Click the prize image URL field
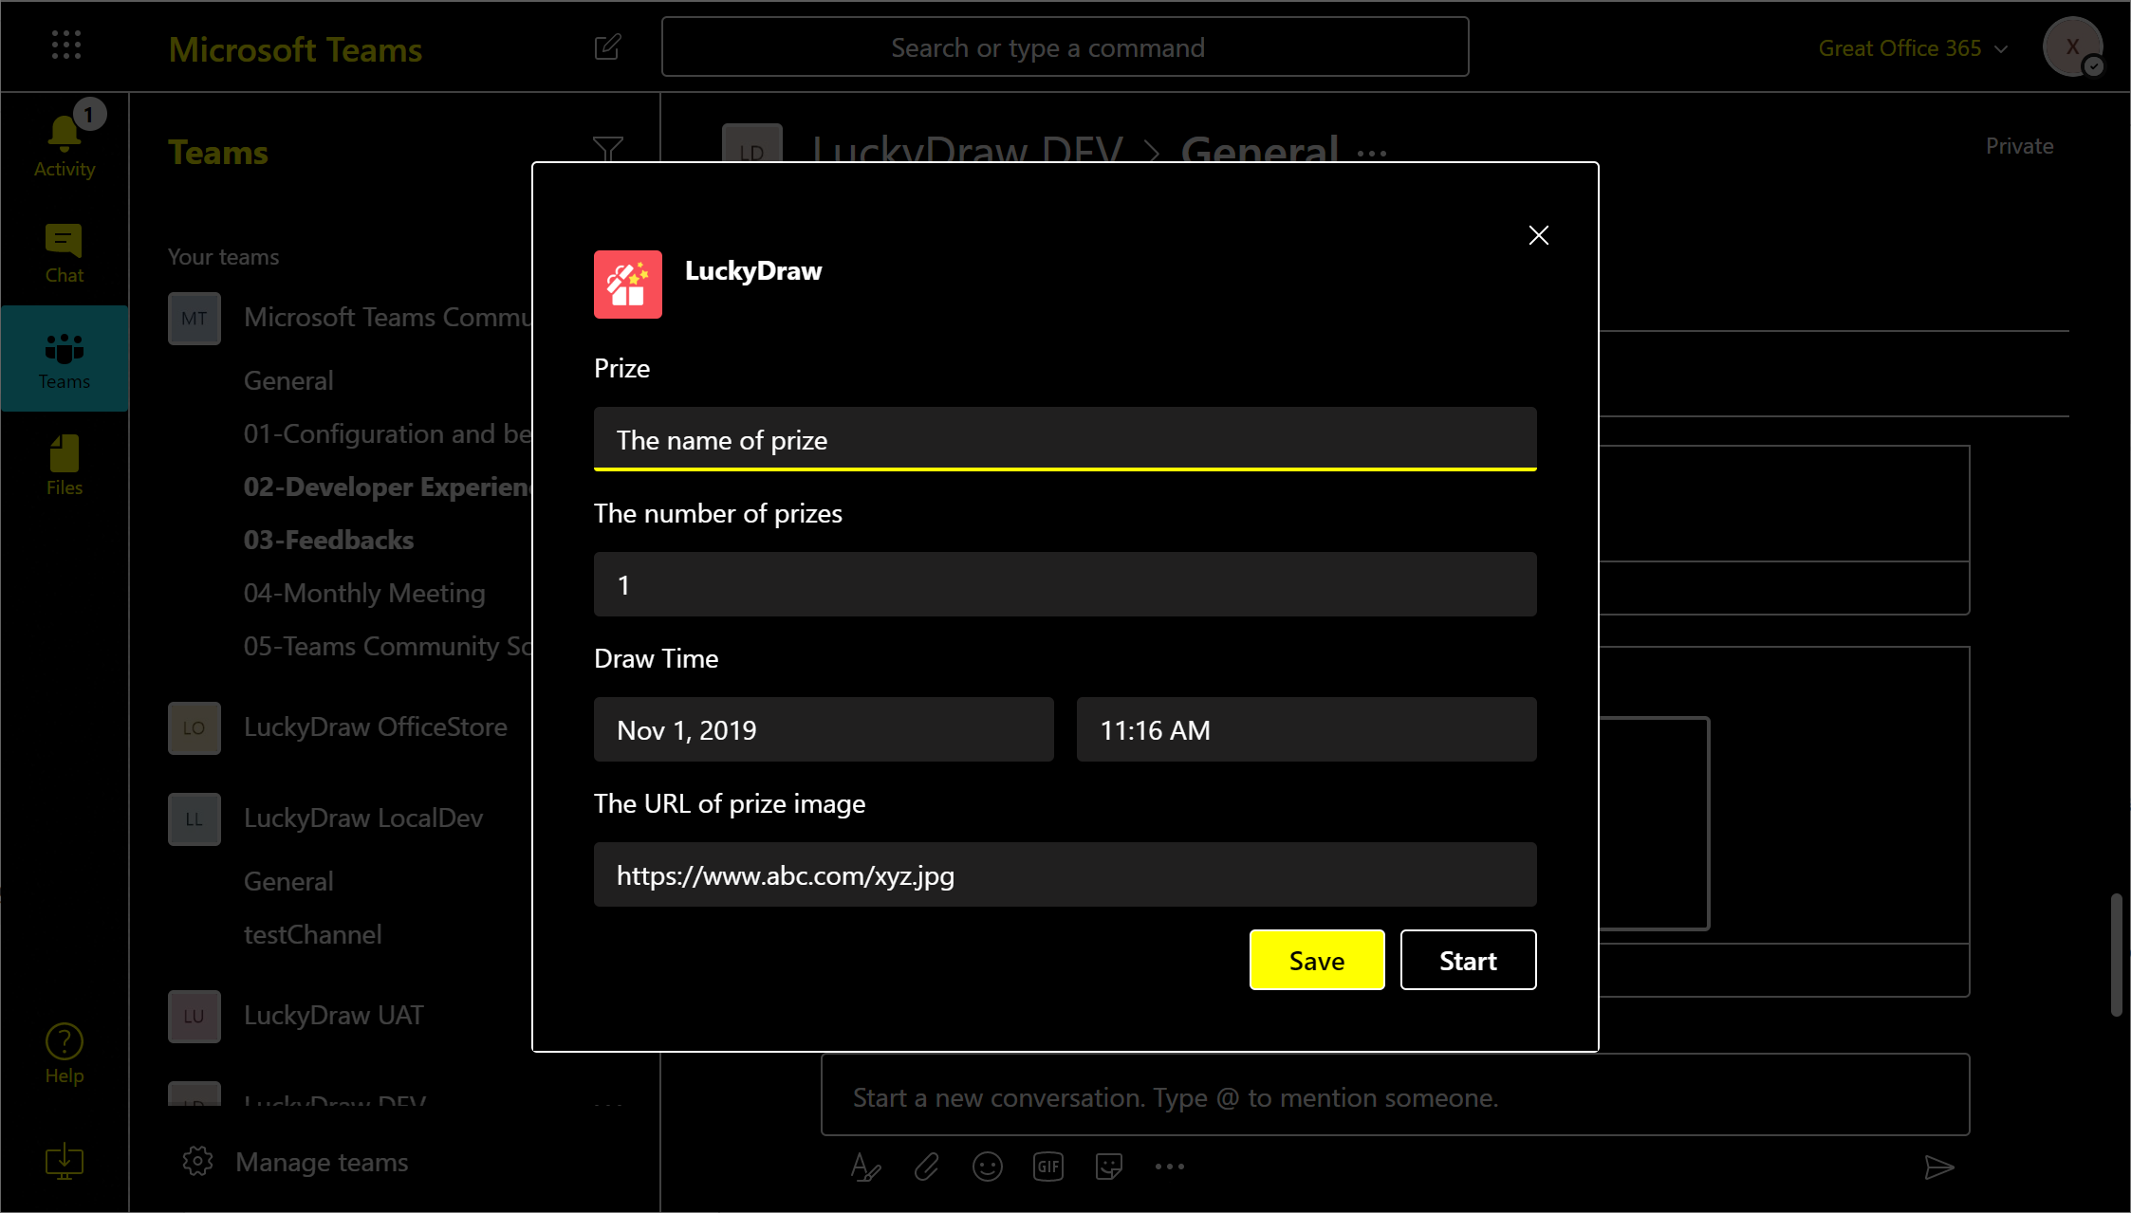2131x1213 pixels. tap(1065, 874)
